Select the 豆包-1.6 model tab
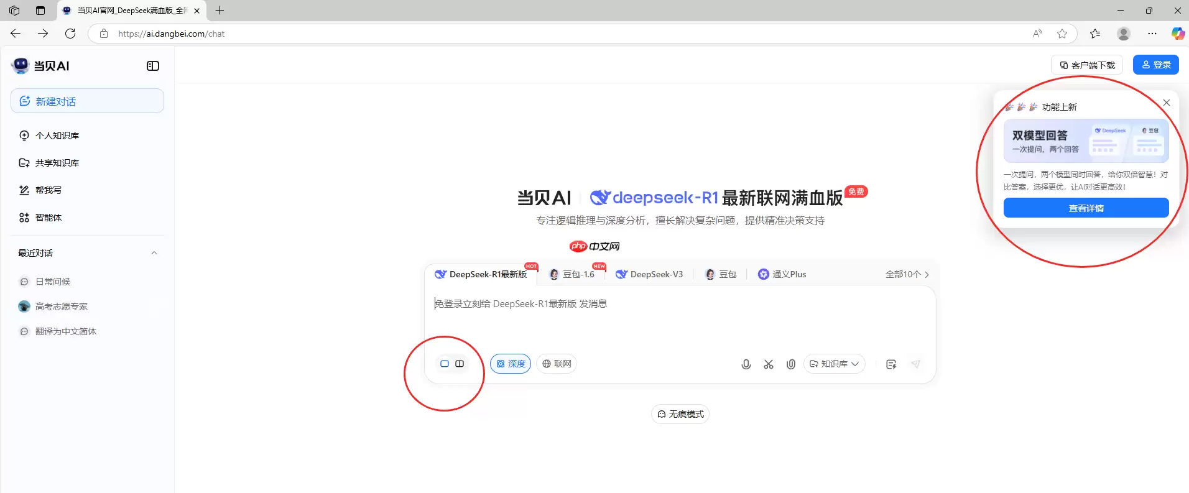The height and width of the screenshot is (493, 1189). (573, 274)
